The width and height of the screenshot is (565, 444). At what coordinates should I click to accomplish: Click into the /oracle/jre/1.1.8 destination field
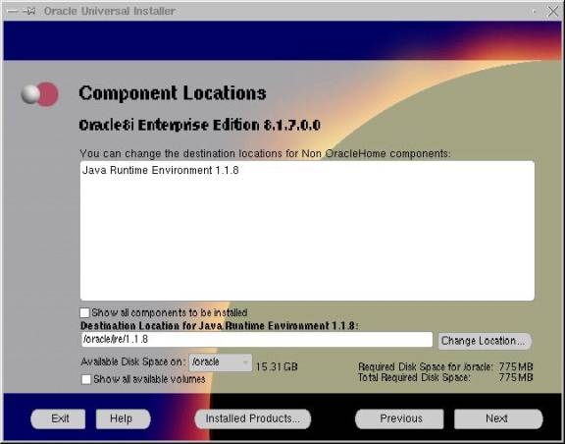pos(257,339)
